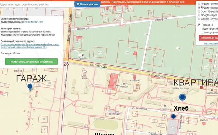Open cadastral number link 26:13:100101:474
The width and height of the screenshot is (218, 135).
click(x=34, y=22)
